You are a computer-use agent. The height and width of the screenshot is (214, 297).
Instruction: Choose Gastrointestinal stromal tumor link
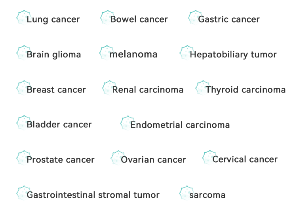coord(93,195)
